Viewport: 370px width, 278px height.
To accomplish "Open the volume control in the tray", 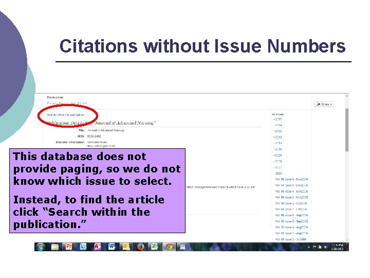I will (x=326, y=247).
